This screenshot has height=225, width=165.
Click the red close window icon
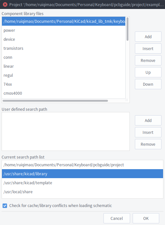[5, 4]
